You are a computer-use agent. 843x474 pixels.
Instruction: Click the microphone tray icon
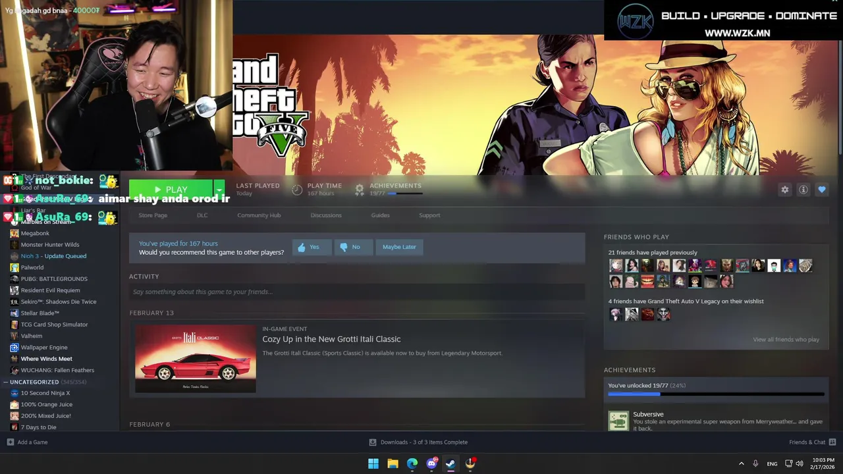(755, 463)
